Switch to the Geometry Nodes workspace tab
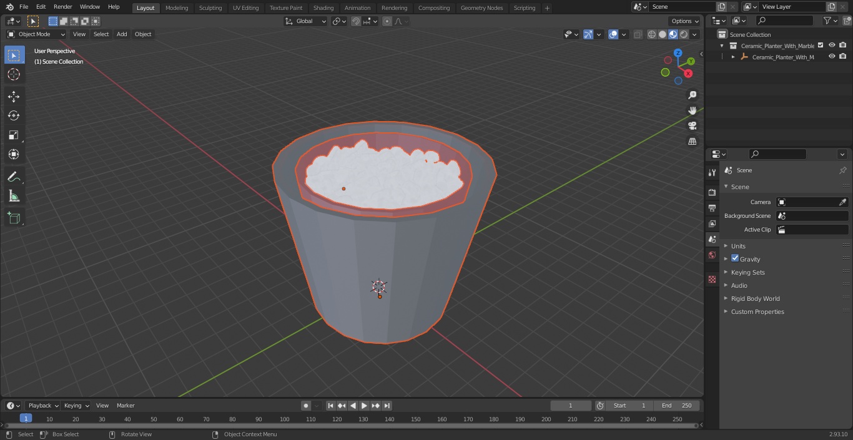This screenshot has width=853, height=440. (481, 8)
